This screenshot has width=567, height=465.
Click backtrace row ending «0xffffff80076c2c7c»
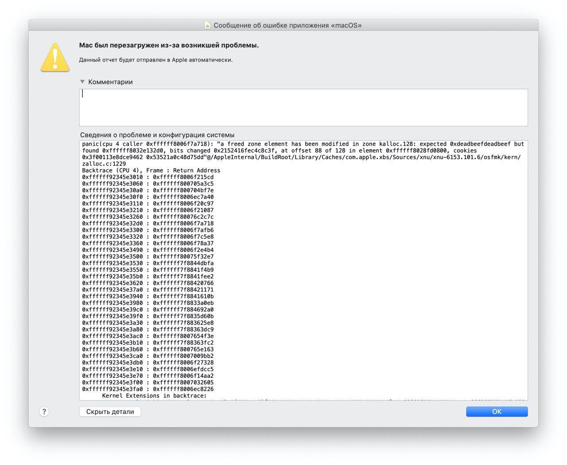point(148,217)
